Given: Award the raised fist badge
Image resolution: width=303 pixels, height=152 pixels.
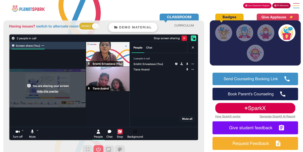Looking at the screenshot, I should (x=245, y=33).
